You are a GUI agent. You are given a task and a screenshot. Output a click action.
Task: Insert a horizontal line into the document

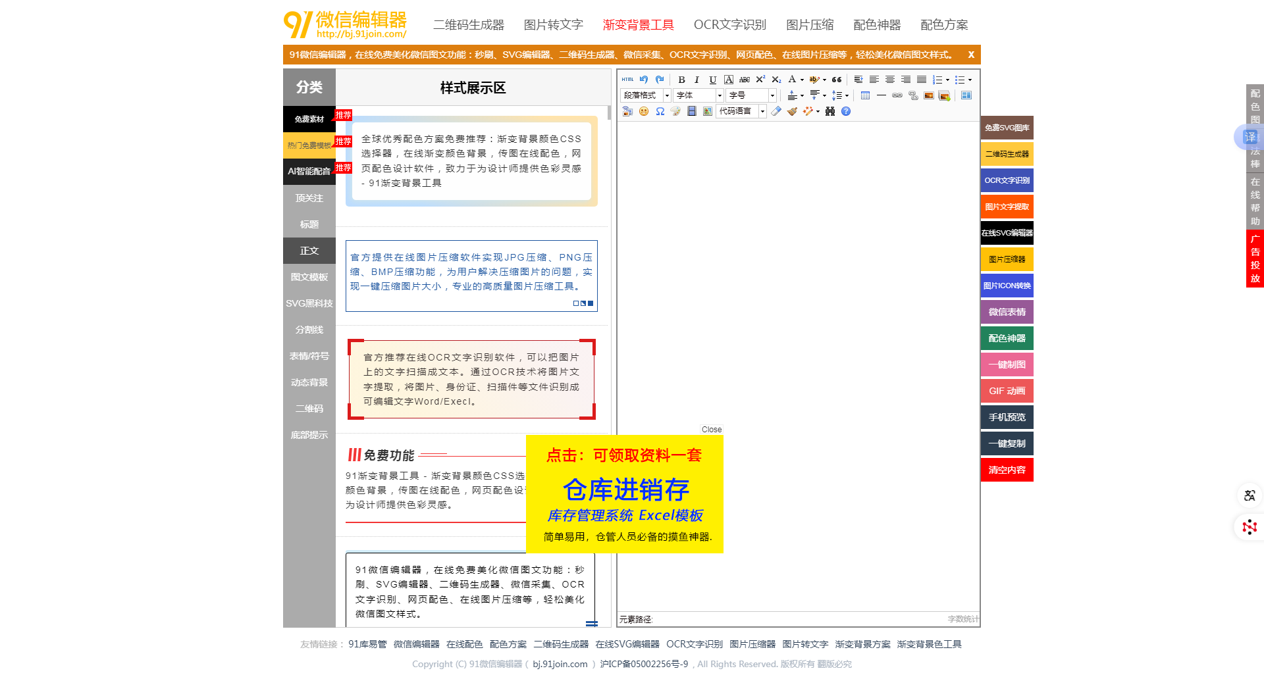pyautogui.click(x=882, y=95)
